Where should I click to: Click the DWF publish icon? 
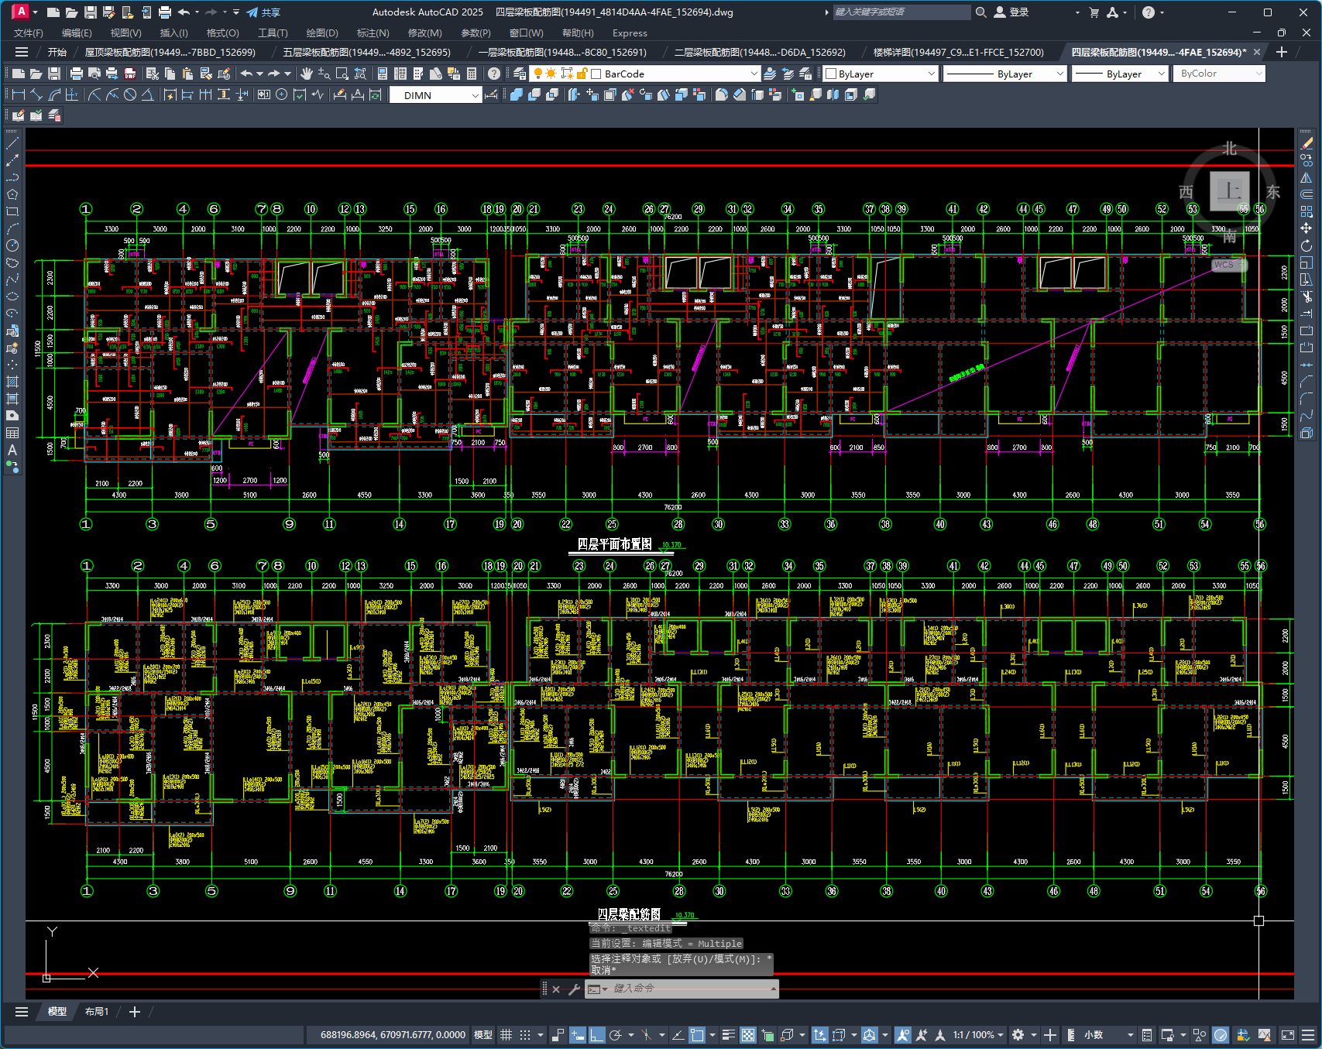click(130, 74)
